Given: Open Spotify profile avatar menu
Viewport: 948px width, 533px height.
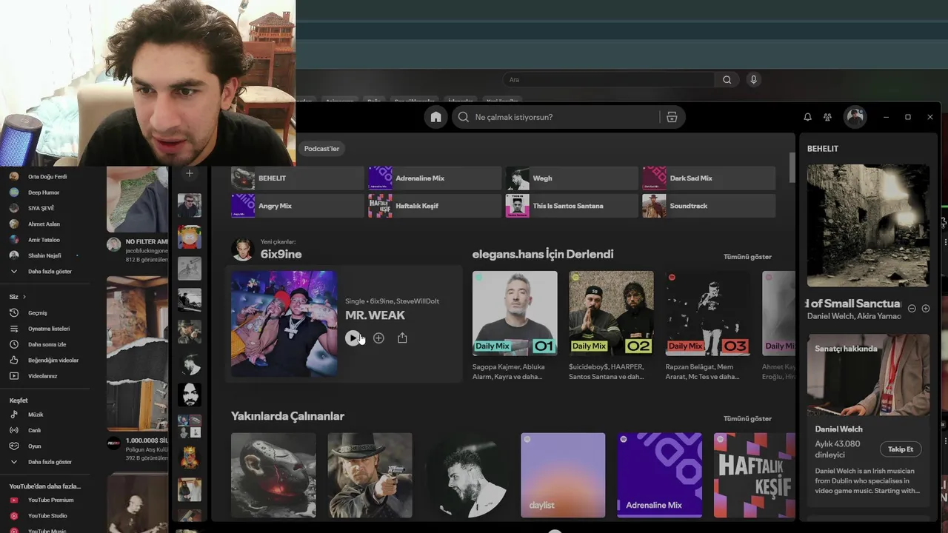Looking at the screenshot, I should [x=855, y=117].
